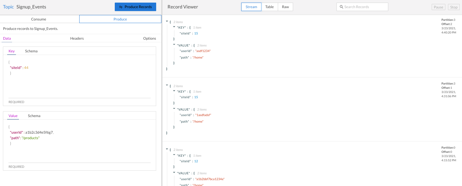Image resolution: width=462 pixels, height=186 pixels.
Task: Stop the record stream
Action: pos(454,7)
